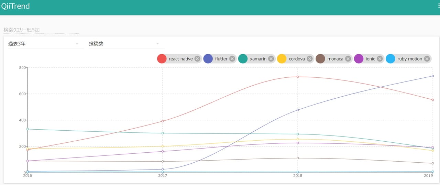Viewport: 440px width, 185px height.
Task: Click the QiiTrend title link
Action: [x=15, y=6]
